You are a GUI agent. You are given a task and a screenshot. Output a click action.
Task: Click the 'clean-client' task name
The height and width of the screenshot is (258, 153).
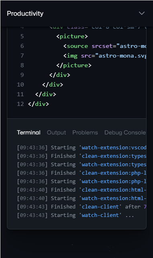[100, 206]
